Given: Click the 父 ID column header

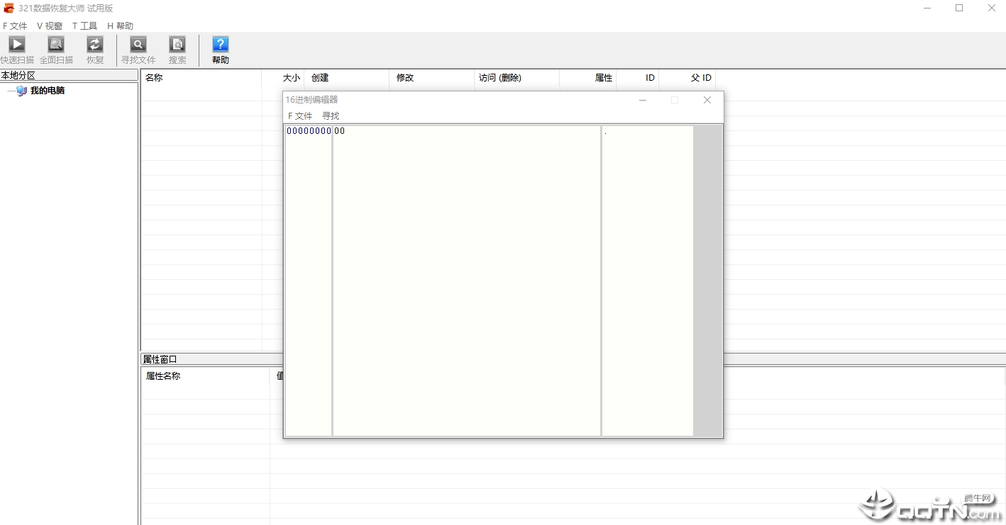Looking at the screenshot, I should coord(687,78).
